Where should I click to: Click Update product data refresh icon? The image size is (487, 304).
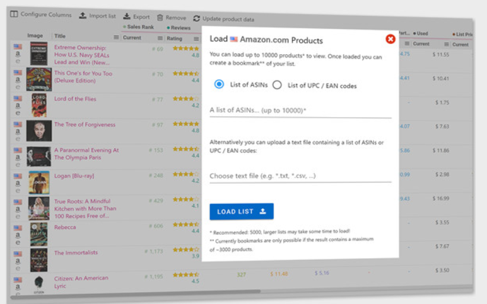pos(196,19)
